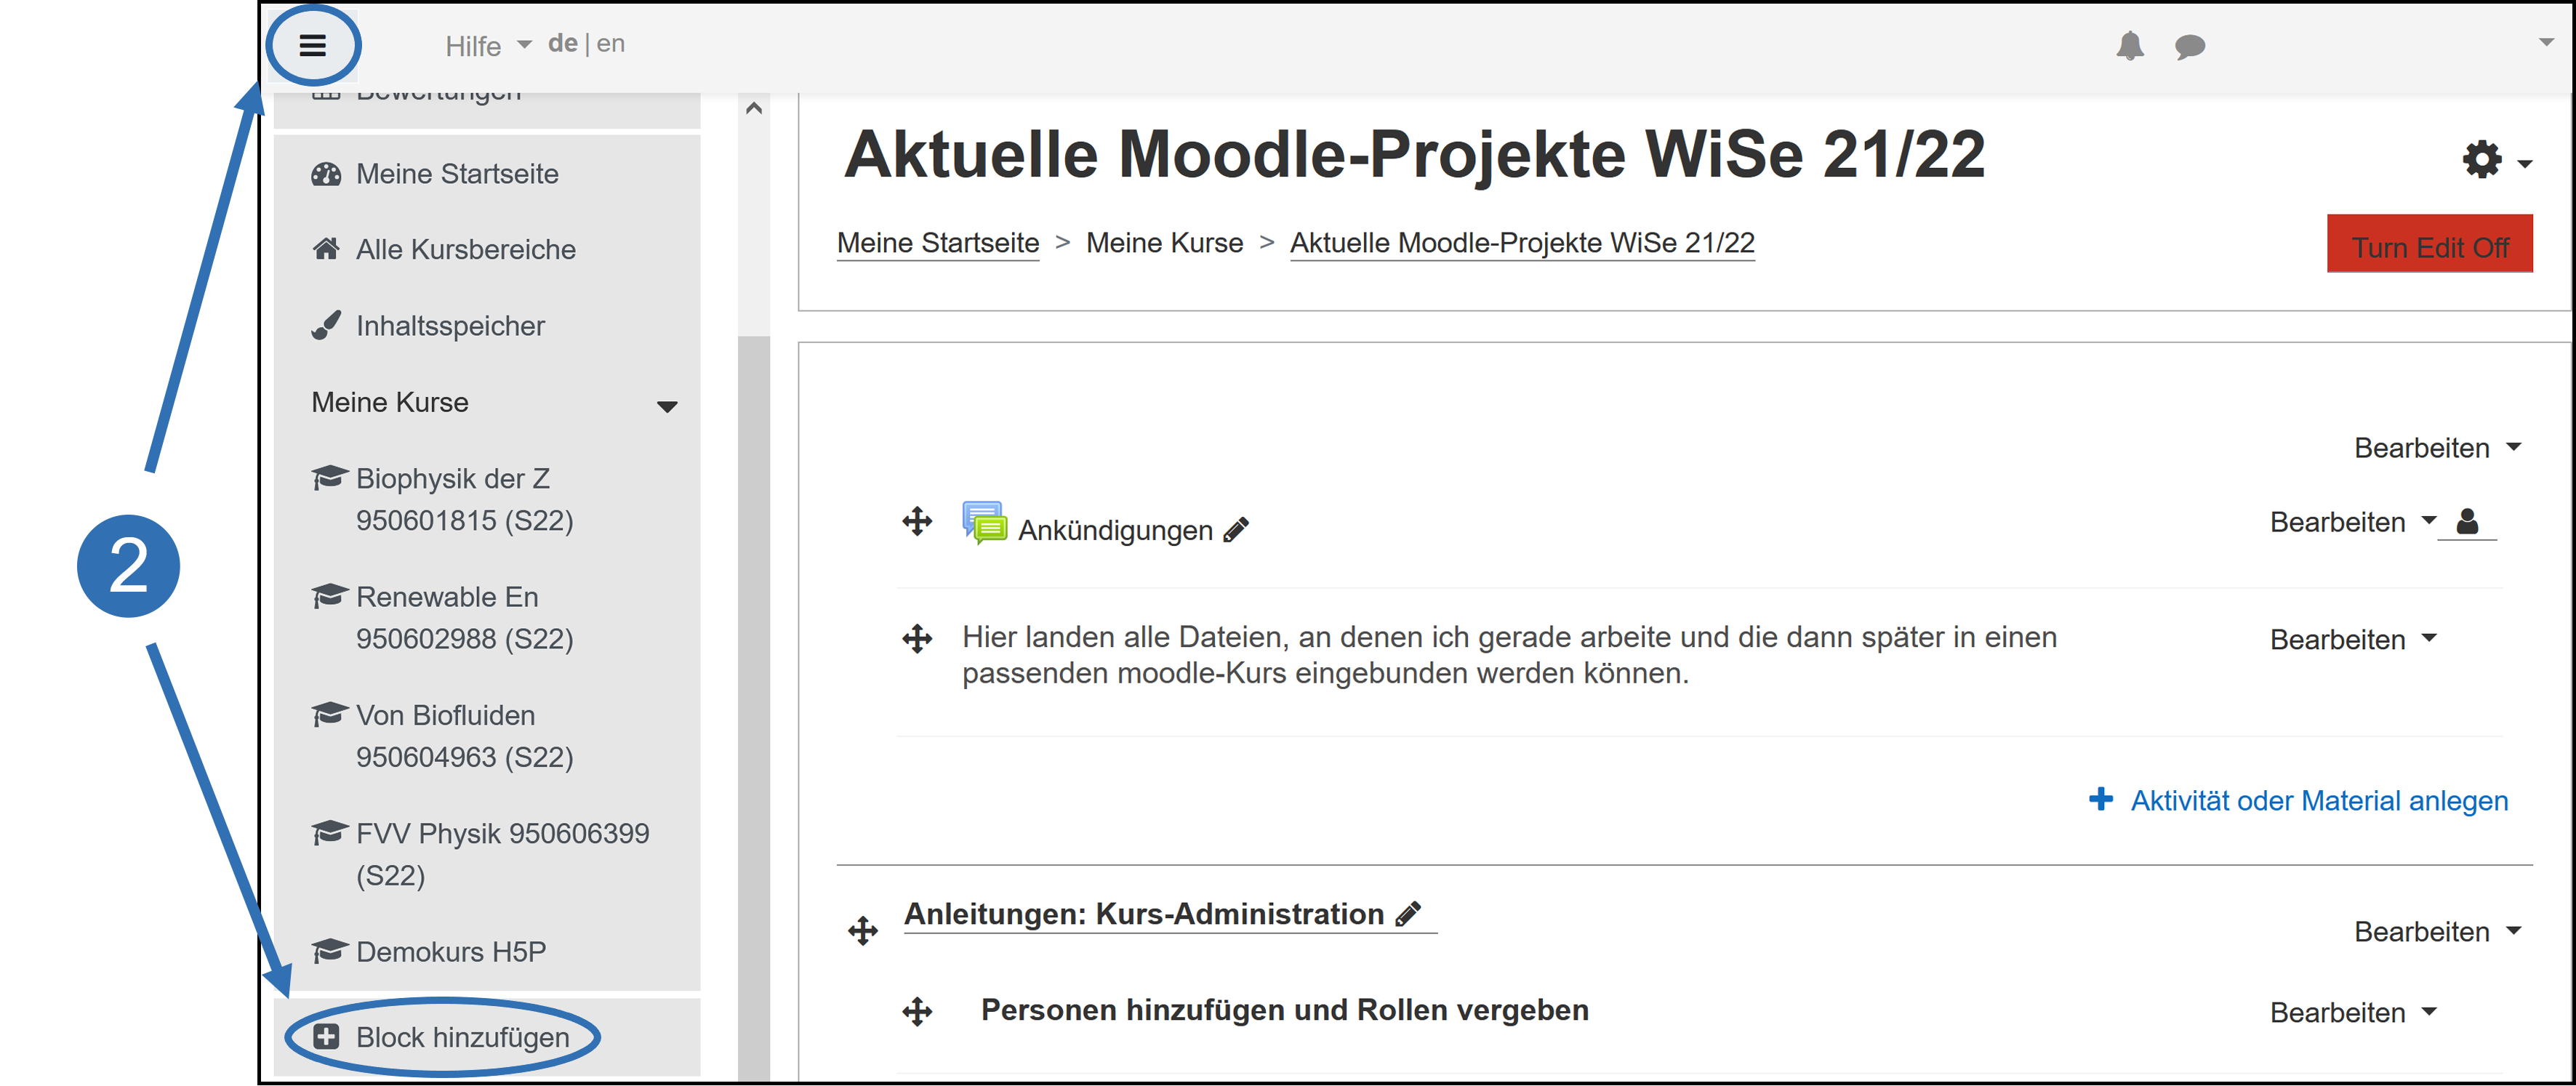Click Meine Startseite in the breadcrumb

point(938,243)
